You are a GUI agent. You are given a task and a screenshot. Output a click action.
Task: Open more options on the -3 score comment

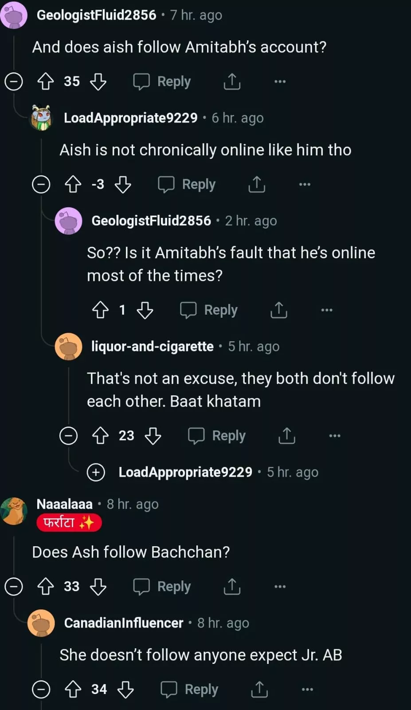pos(305,184)
